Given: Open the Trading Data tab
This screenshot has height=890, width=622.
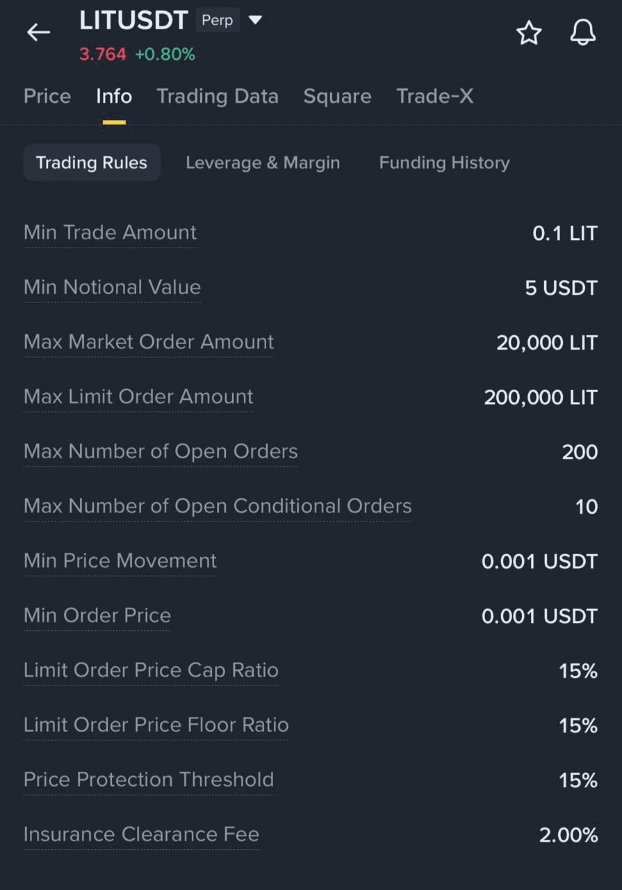Looking at the screenshot, I should [218, 96].
